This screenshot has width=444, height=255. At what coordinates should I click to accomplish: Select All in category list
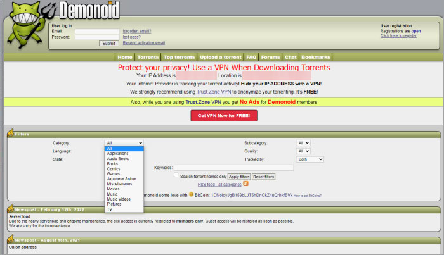124,149
